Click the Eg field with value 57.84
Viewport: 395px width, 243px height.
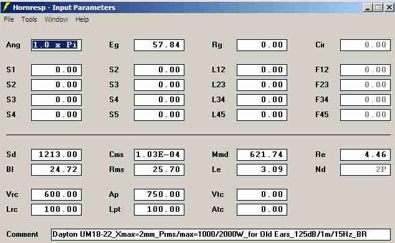click(x=159, y=45)
